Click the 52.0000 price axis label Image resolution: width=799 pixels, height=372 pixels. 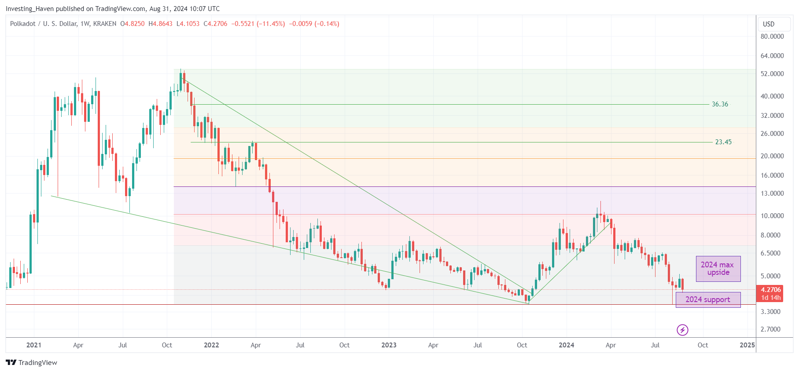772,74
